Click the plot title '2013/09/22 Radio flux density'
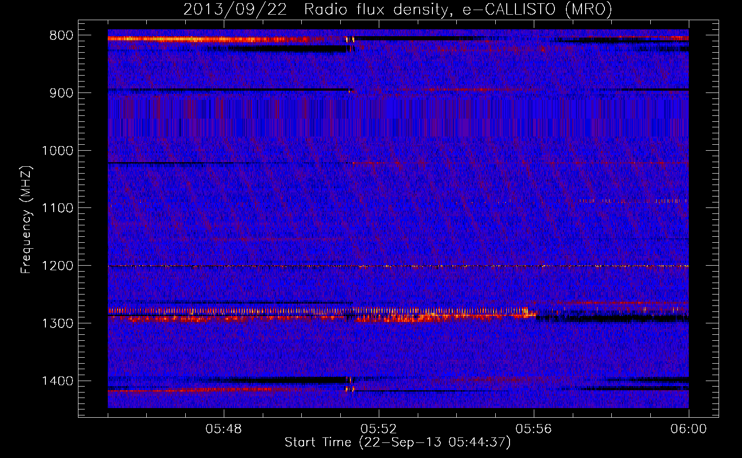The height and width of the screenshot is (458, 742). click(x=398, y=9)
